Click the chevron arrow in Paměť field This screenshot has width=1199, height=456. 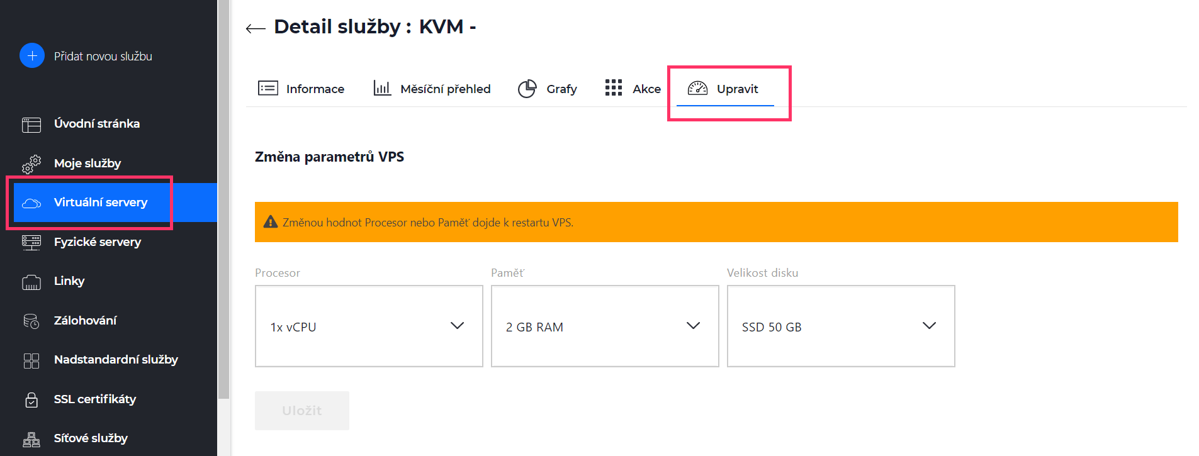point(694,325)
